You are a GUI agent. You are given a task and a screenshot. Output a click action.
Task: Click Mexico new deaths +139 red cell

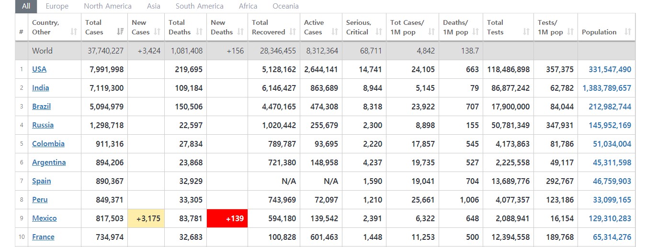[x=227, y=218]
